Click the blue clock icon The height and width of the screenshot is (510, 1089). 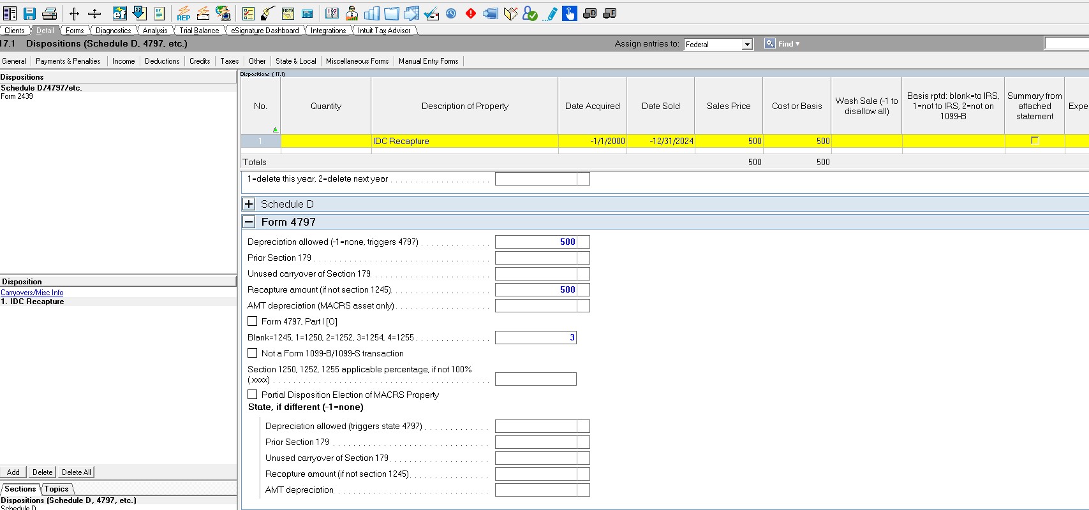(x=451, y=13)
